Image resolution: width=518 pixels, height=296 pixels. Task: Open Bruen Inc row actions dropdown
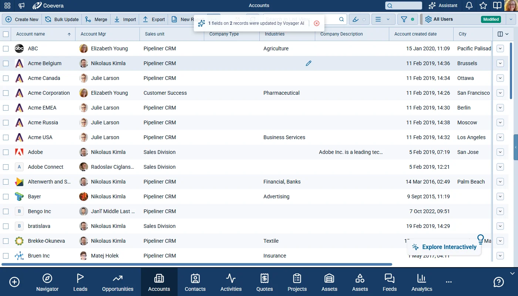[x=500, y=256]
